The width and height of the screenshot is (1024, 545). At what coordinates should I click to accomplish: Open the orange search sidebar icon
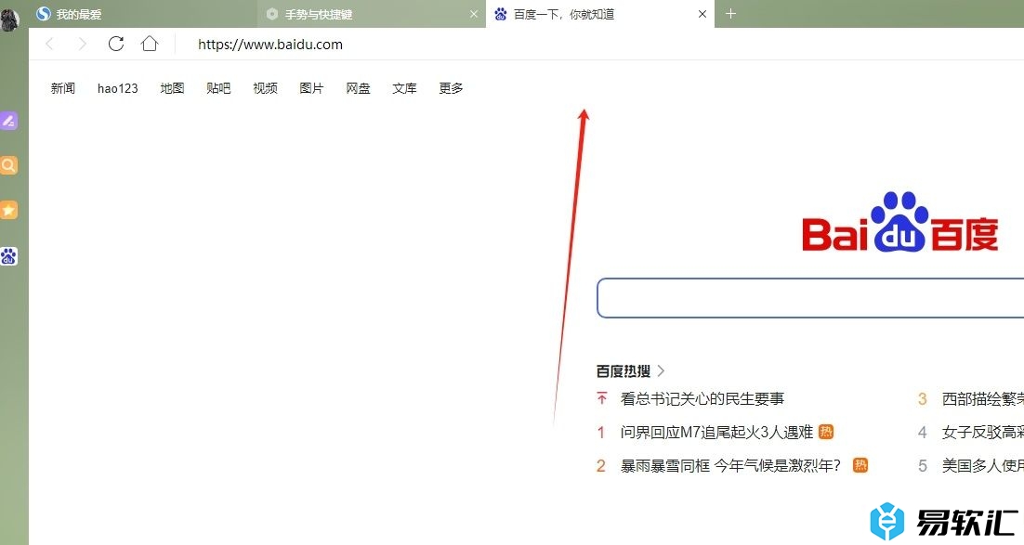click(8, 165)
